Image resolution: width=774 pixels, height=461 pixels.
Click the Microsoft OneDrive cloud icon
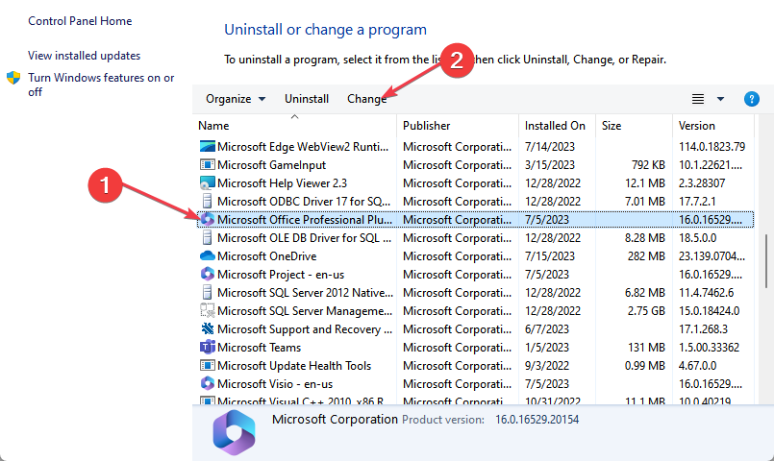[208, 255]
